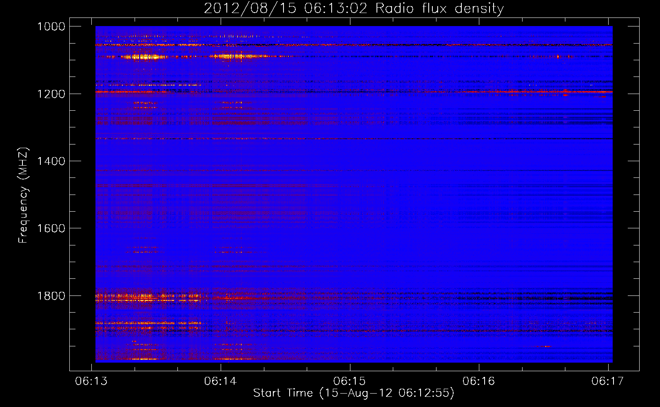
Task: Click the 1800 frequency tick label
Action: tap(51, 296)
